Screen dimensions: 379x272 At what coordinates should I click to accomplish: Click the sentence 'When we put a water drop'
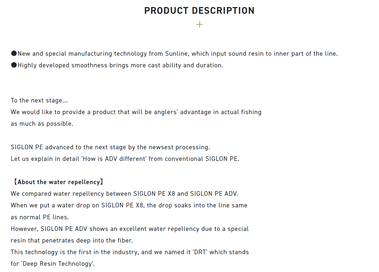(129, 205)
